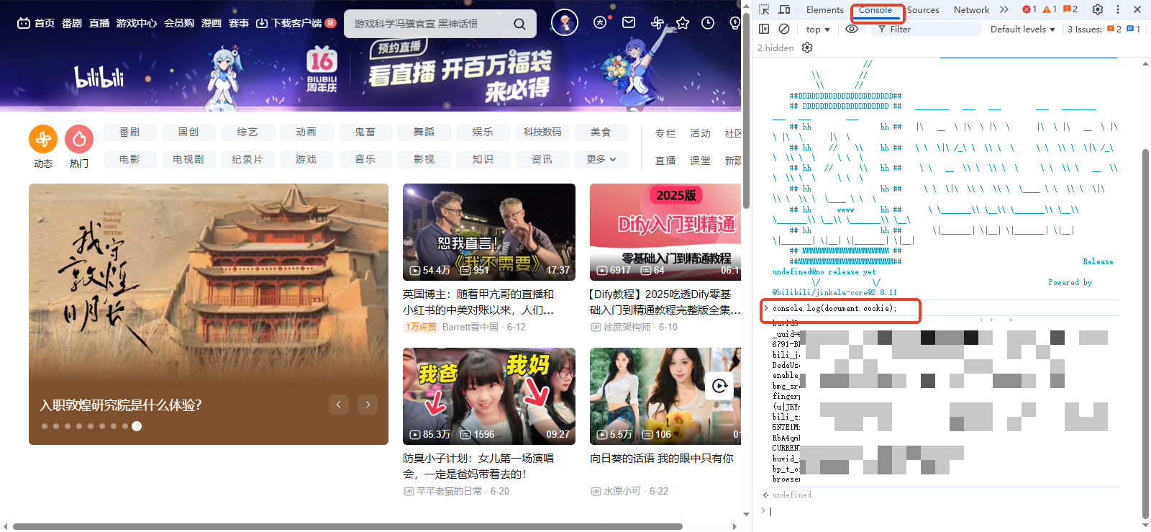Open the 'Default levels' log level dropdown
1151x532 pixels.
[1022, 30]
